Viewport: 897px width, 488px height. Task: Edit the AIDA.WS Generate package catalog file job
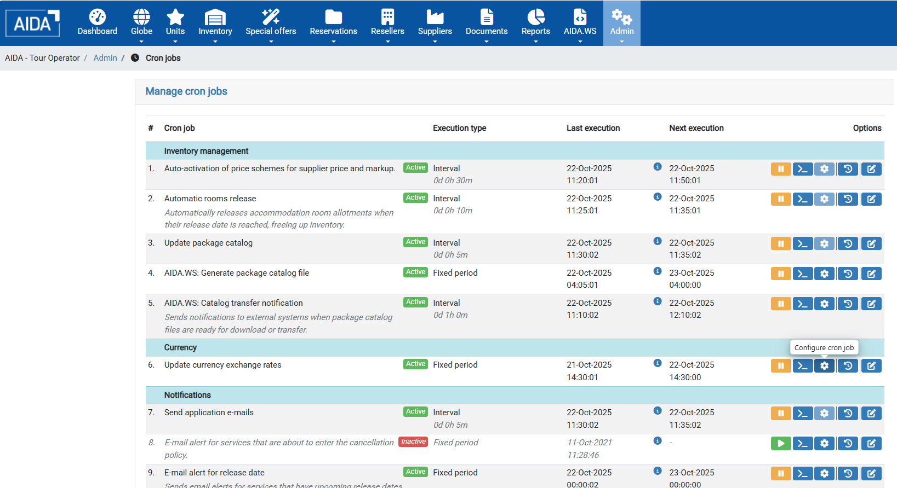871,274
